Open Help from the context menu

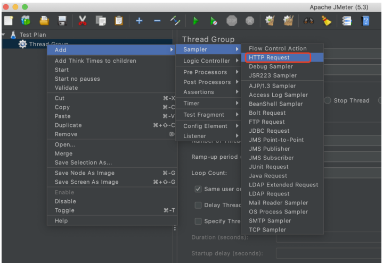point(112,221)
